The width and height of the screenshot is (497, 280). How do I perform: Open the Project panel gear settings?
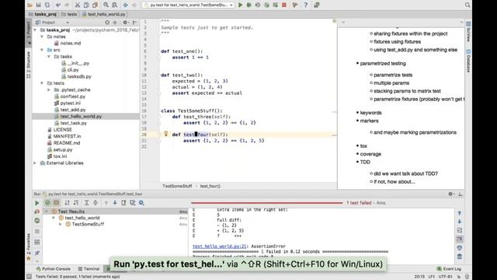point(125,23)
